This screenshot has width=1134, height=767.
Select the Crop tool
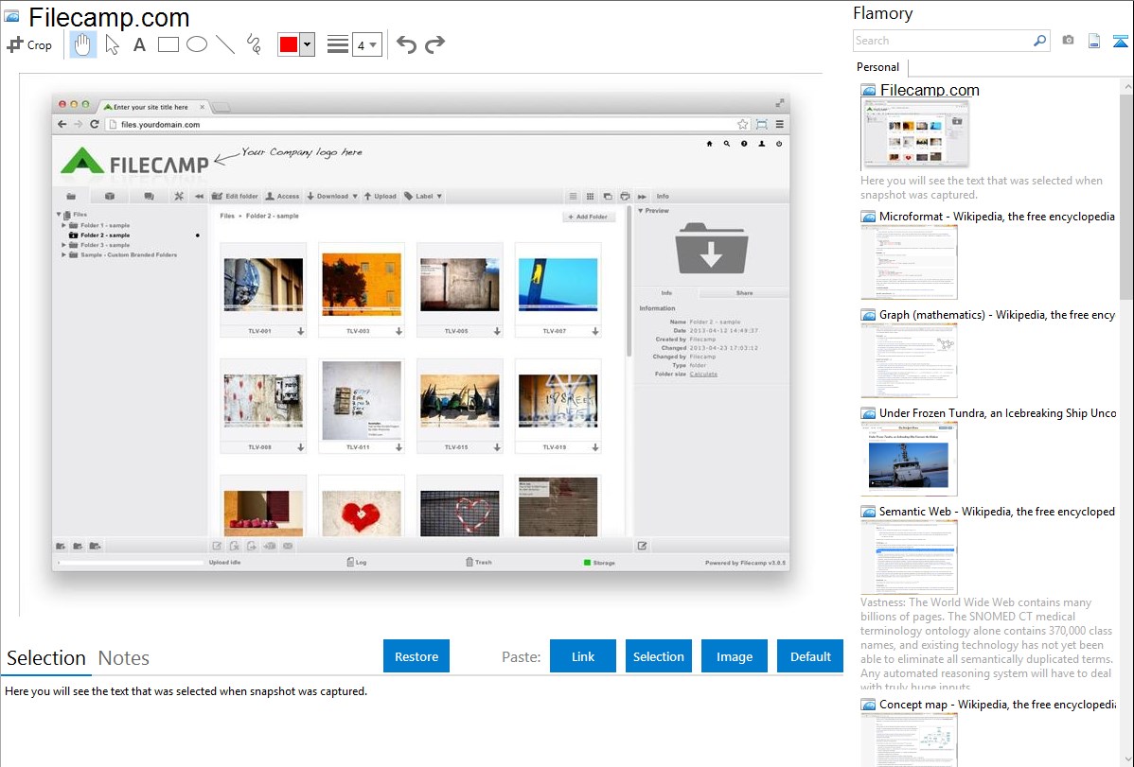[x=29, y=44]
